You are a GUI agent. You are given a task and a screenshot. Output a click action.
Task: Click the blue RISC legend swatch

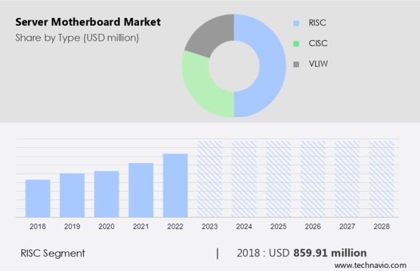[296, 23]
